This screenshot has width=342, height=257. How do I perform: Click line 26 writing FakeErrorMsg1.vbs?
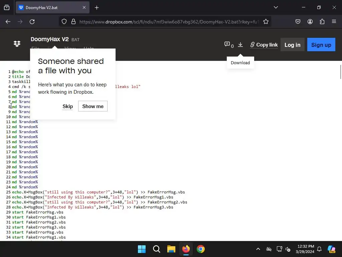click(93, 197)
